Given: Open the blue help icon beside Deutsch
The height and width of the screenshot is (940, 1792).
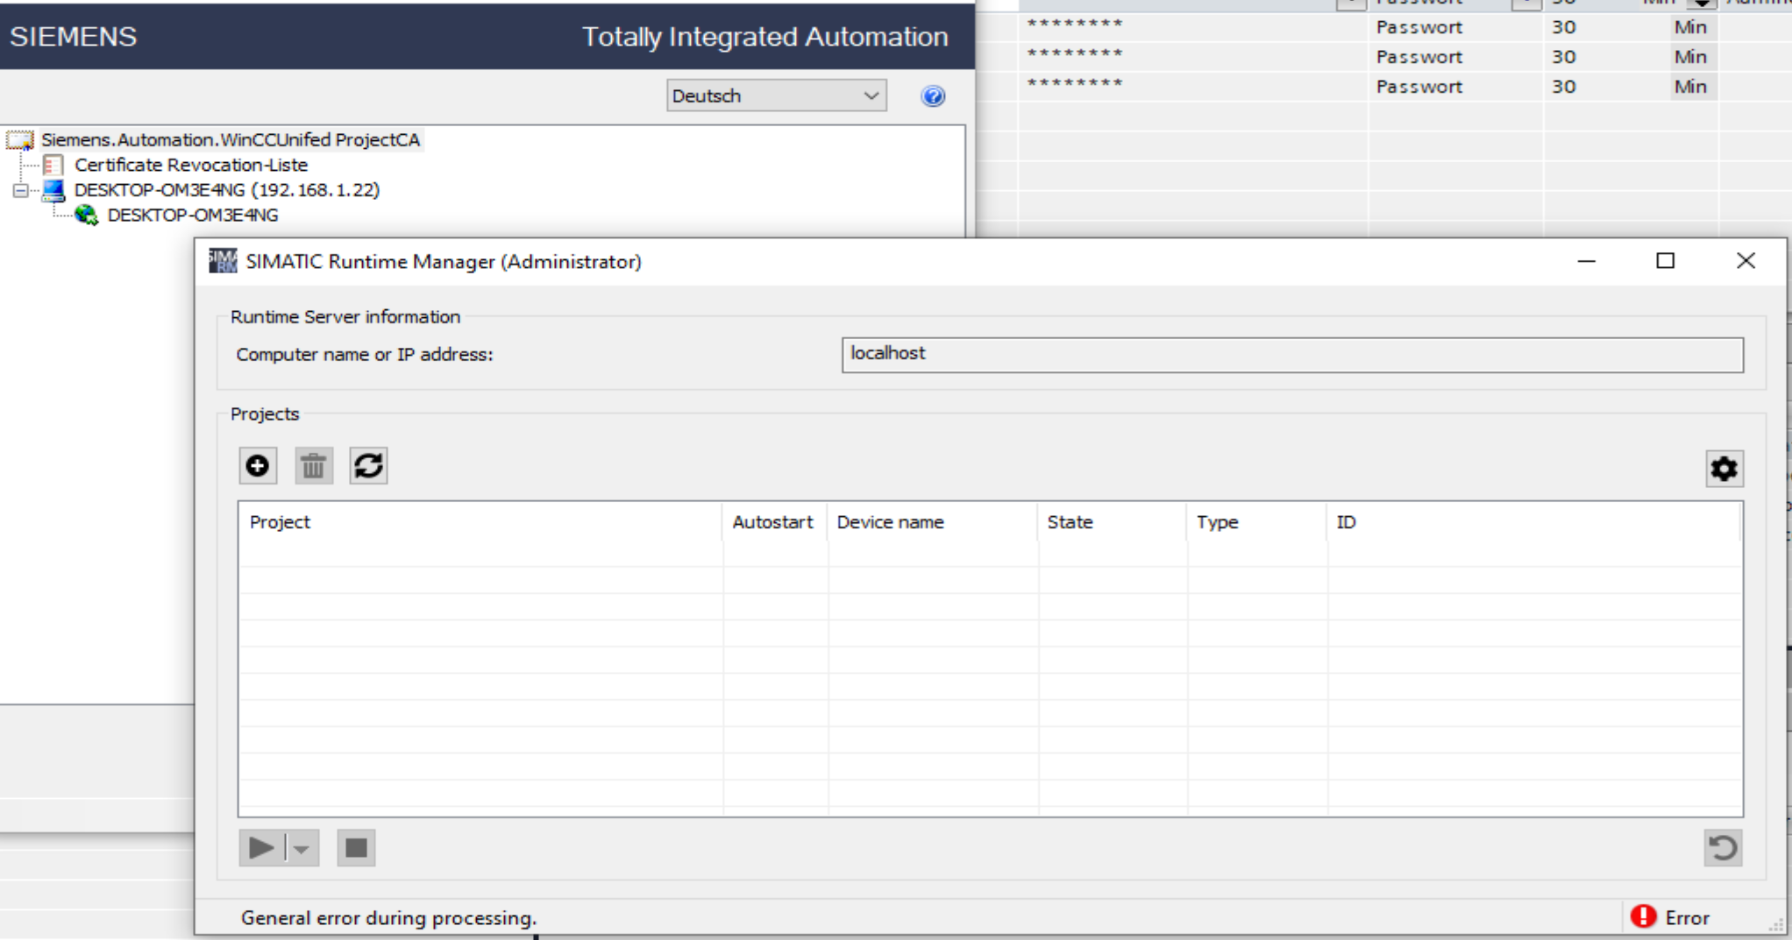Looking at the screenshot, I should (933, 95).
